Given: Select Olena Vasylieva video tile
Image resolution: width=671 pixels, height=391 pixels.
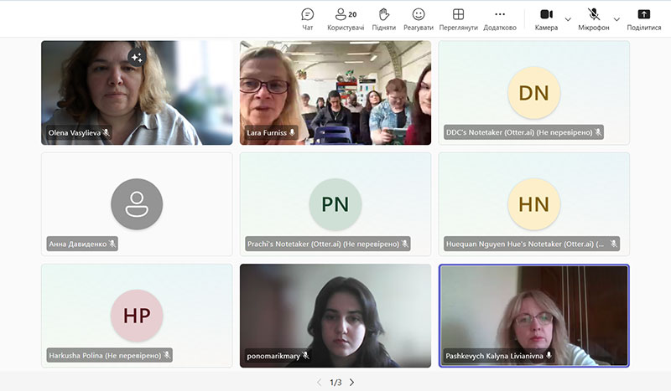Looking at the screenshot, I should 137,93.
